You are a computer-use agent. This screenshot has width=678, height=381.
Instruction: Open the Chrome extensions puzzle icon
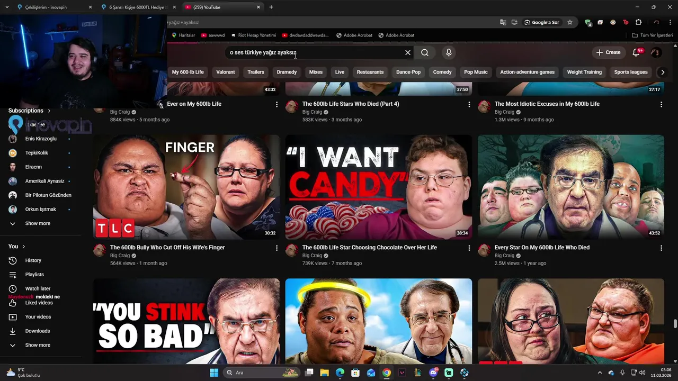(638, 22)
